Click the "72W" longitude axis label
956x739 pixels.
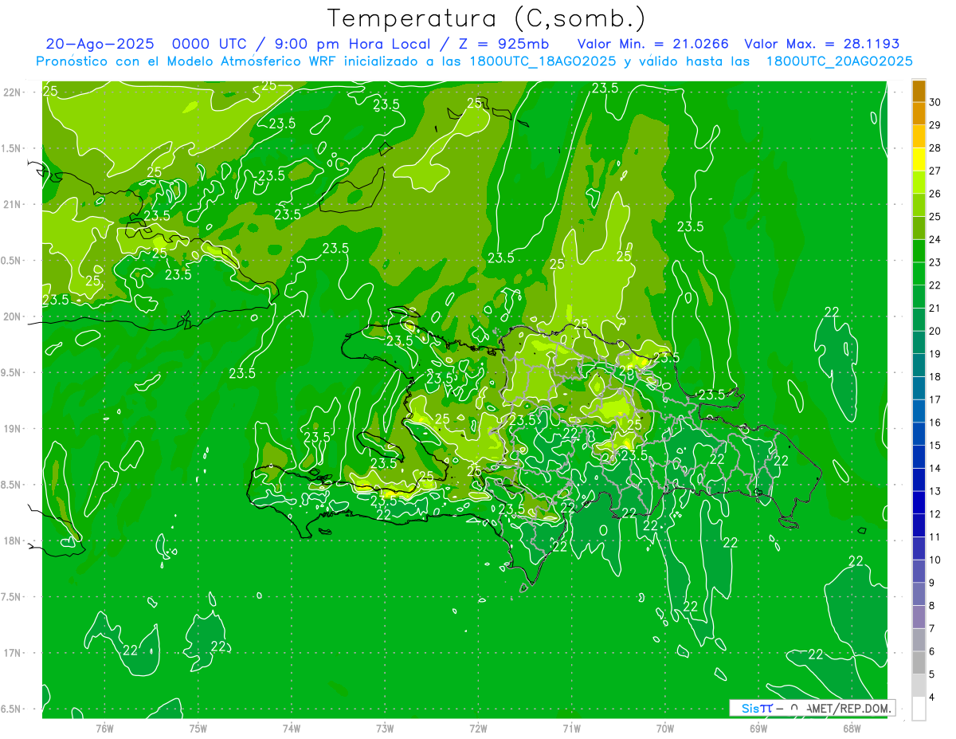coord(478,729)
